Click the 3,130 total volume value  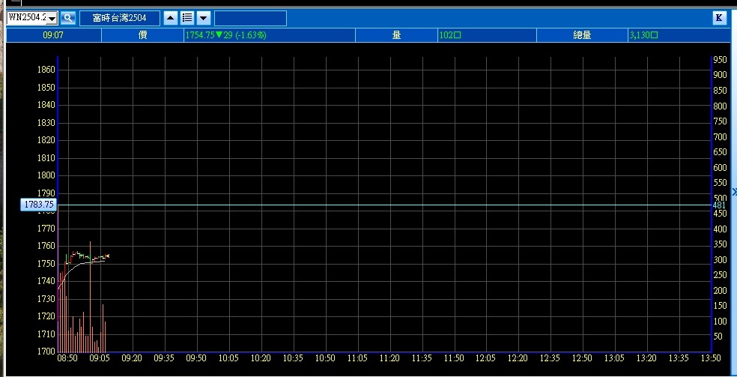point(643,34)
